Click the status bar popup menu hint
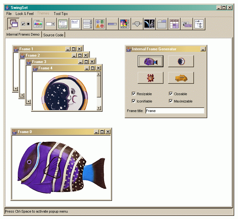The image size is (238, 219). tap(36, 211)
